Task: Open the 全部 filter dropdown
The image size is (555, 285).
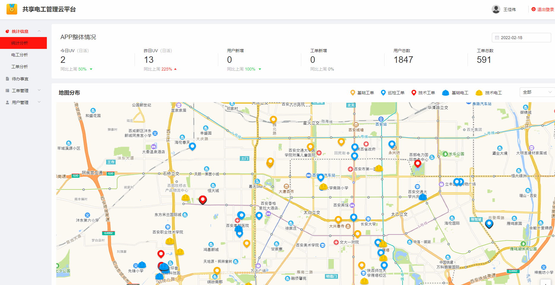Action: point(537,92)
